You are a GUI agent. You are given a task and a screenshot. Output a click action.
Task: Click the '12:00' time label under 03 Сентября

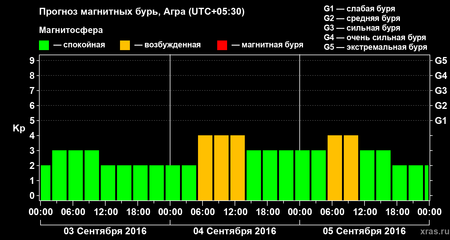105,212
